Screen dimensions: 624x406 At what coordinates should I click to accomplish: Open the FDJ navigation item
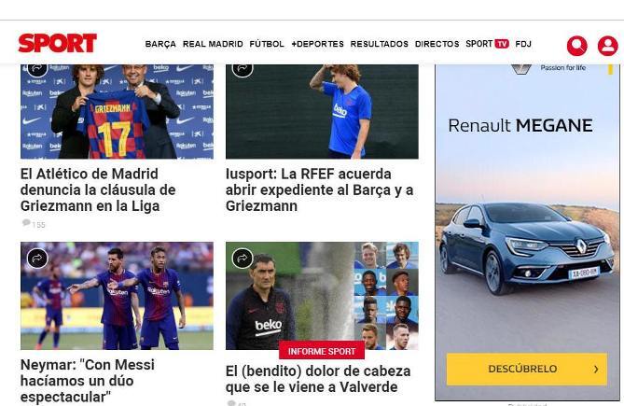coord(523,44)
